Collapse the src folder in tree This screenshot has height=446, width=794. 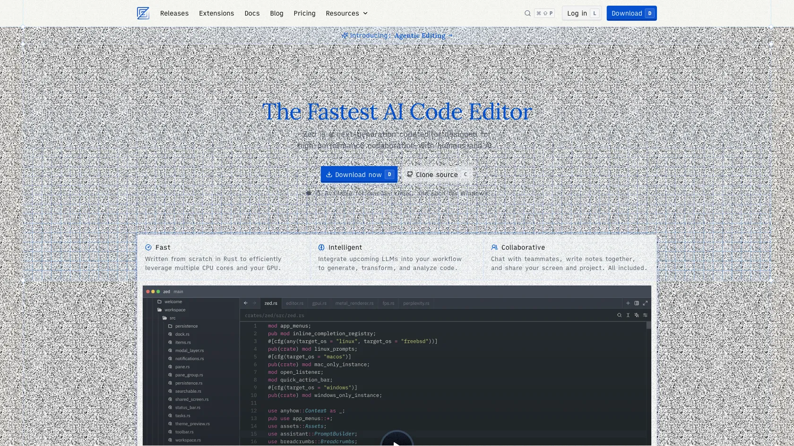click(164, 318)
